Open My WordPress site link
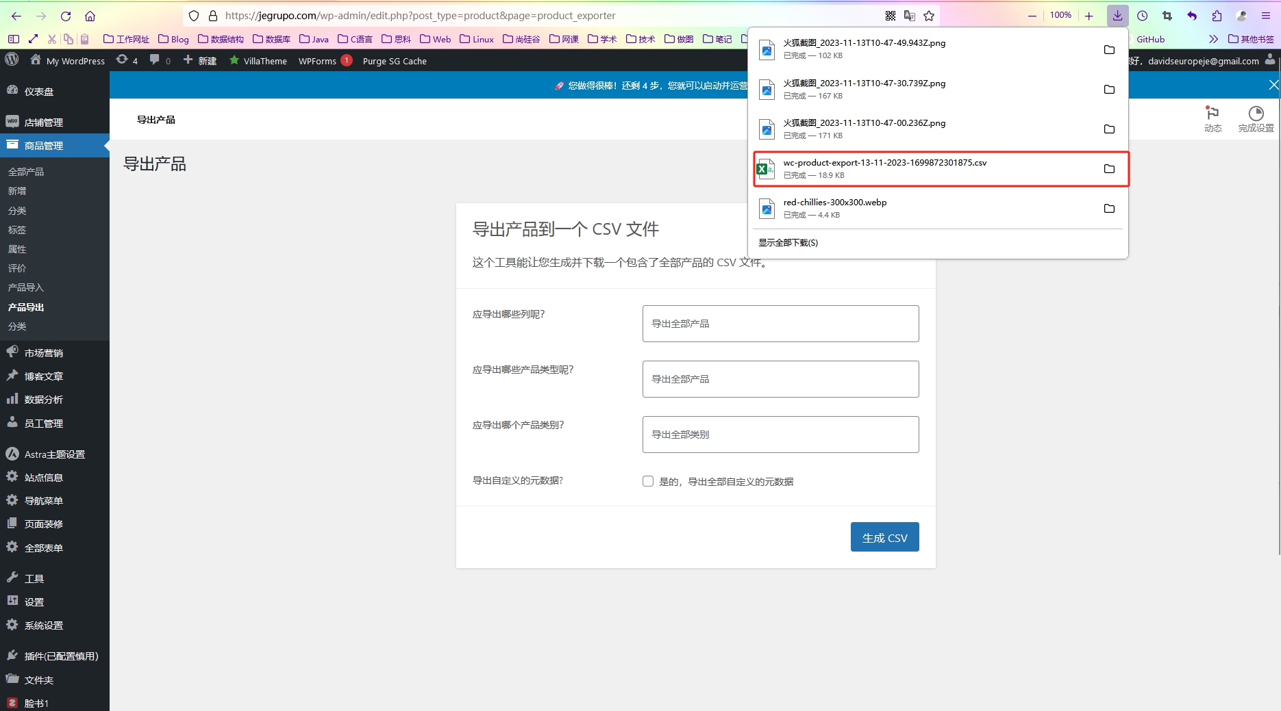 point(67,61)
